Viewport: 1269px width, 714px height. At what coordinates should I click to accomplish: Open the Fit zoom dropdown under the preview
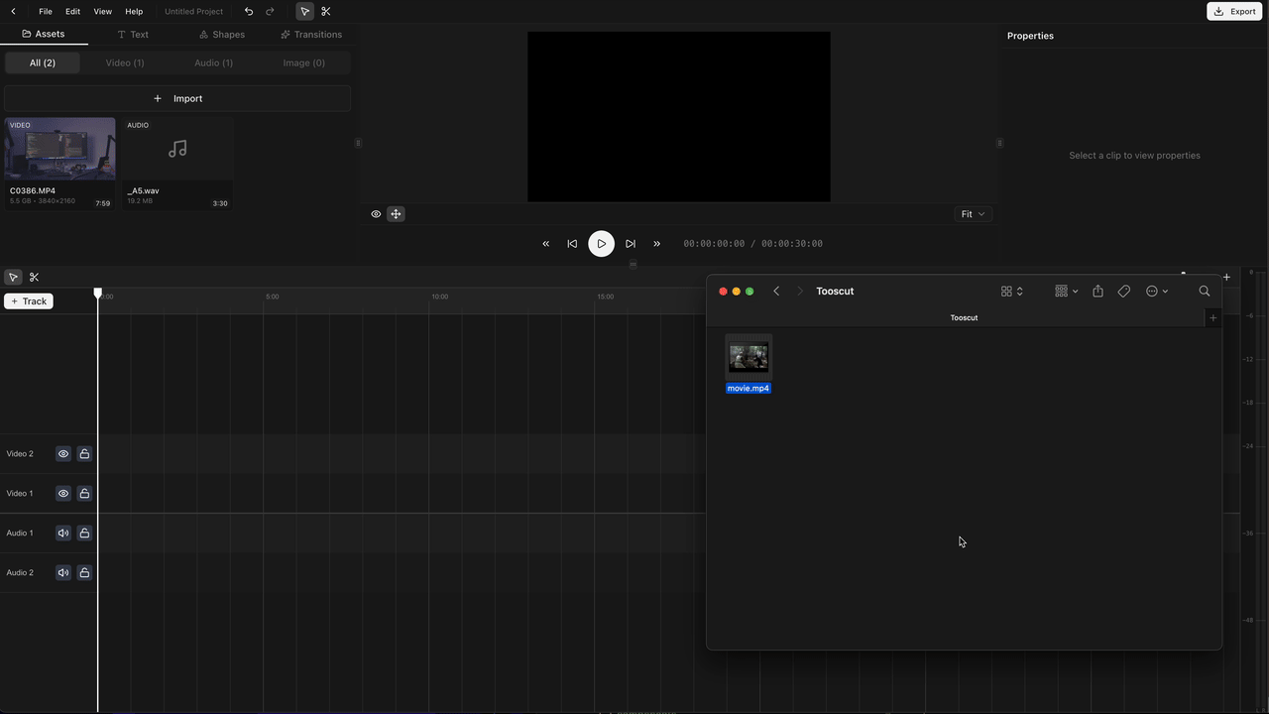(x=972, y=213)
